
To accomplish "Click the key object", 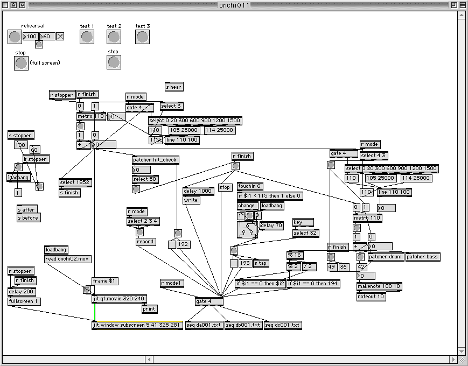I will tap(303, 222).
